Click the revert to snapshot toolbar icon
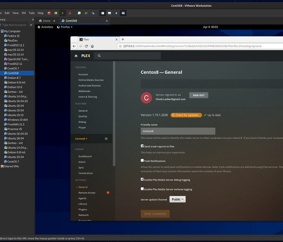283x242 pixels. [86, 13]
